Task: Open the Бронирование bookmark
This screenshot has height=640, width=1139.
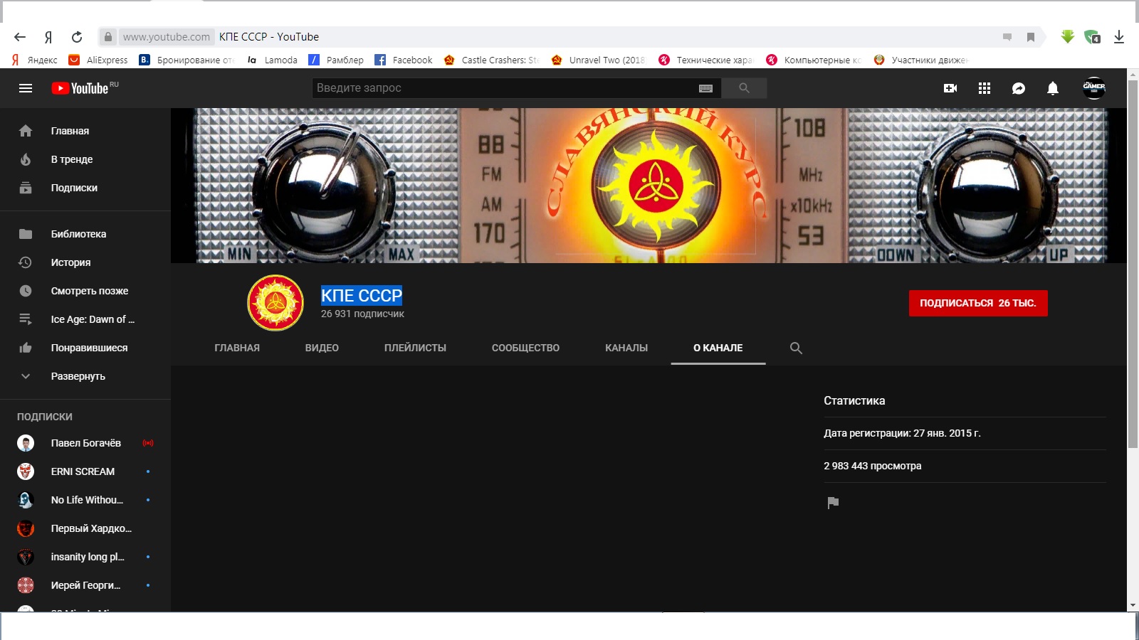Action: pos(187,60)
